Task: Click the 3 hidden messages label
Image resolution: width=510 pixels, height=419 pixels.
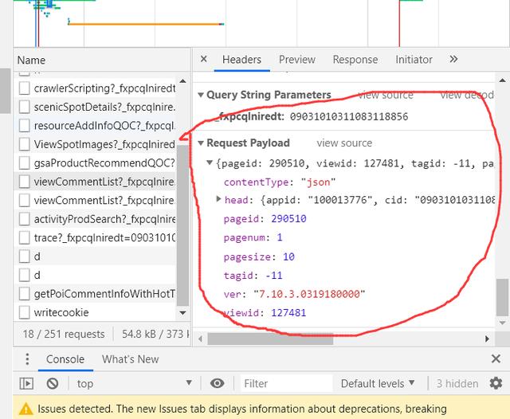Action: pyautogui.click(x=457, y=384)
